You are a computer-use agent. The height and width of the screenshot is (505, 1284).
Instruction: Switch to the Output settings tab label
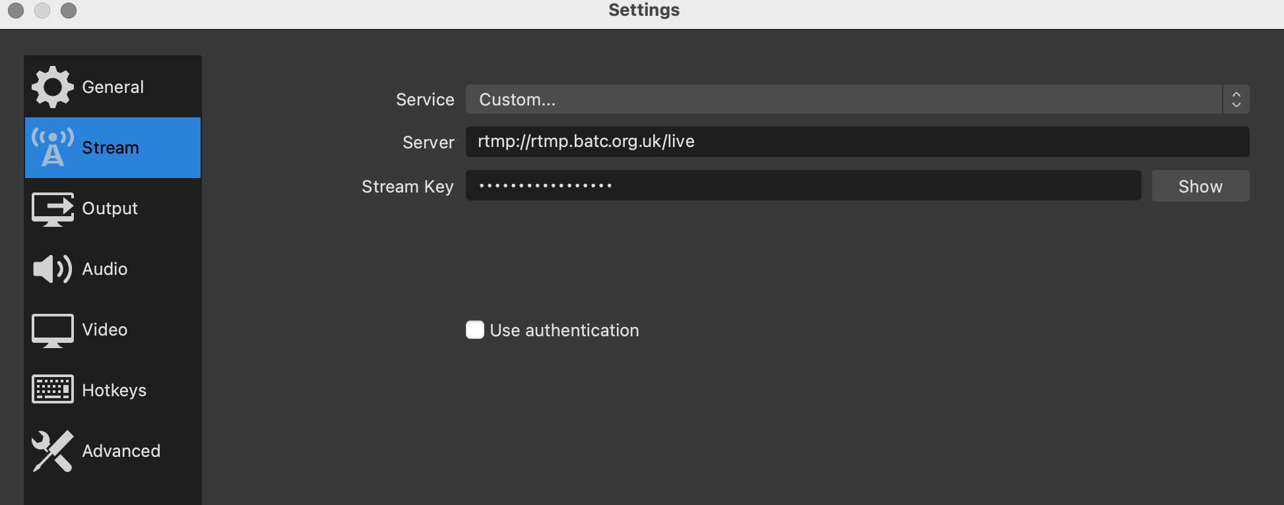point(110,209)
